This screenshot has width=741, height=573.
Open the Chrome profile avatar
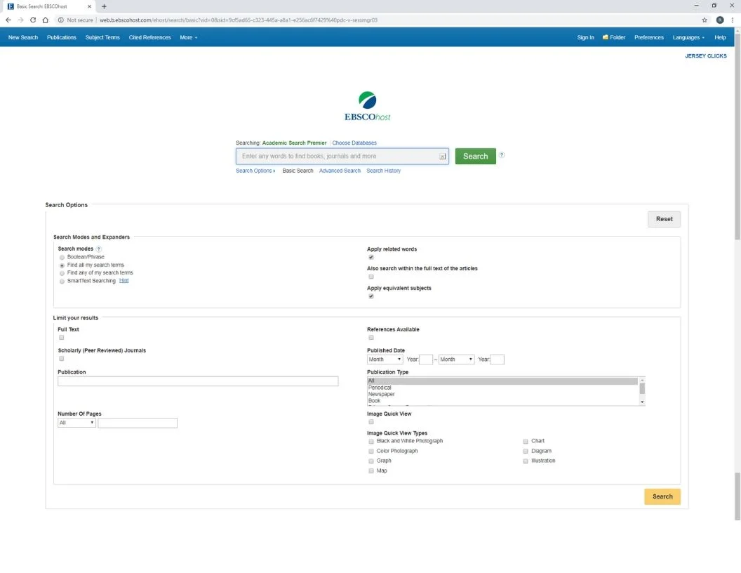pos(720,20)
